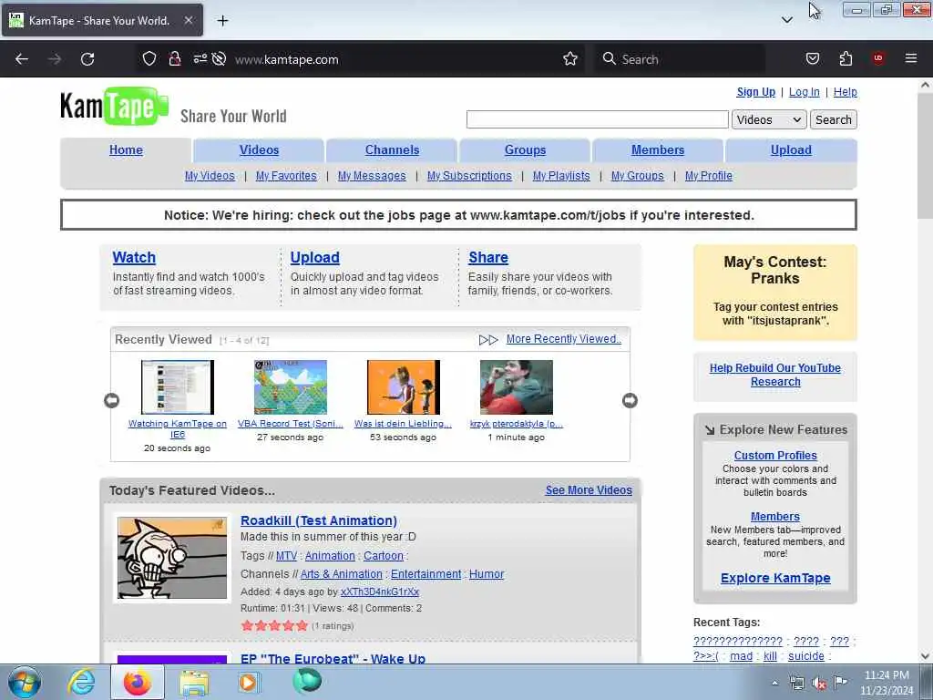Open My Subscriptions link
The height and width of the screenshot is (700, 933).
pyautogui.click(x=469, y=176)
